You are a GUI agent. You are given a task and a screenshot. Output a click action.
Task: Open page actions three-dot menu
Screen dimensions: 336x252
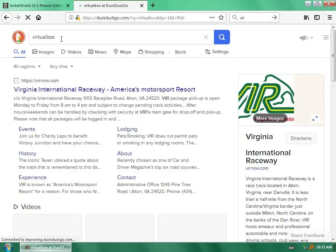tap(212, 18)
